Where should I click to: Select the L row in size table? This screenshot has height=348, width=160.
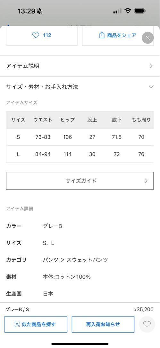pyautogui.click(x=80, y=154)
